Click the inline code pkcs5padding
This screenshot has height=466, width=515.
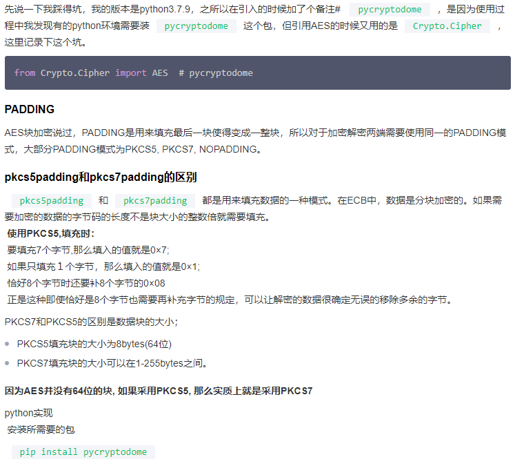tap(52, 201)
